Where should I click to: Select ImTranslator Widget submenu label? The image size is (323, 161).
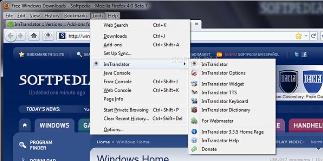tap(223, 84)
